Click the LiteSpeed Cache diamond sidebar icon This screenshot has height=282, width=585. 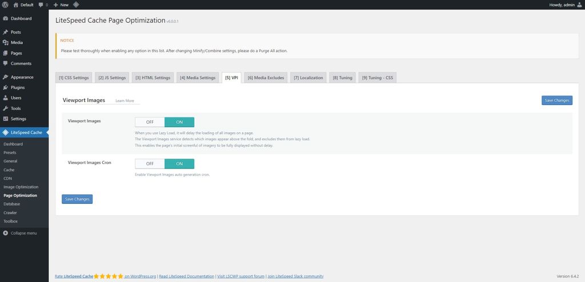[x=6, y=132]
